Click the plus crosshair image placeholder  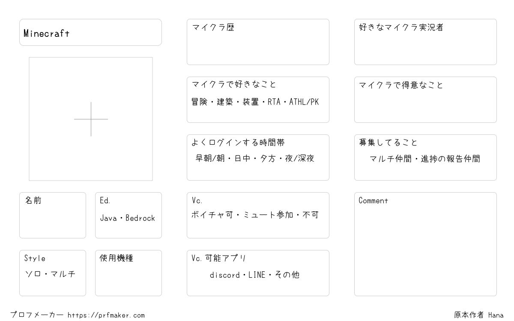tap(91, 119)
